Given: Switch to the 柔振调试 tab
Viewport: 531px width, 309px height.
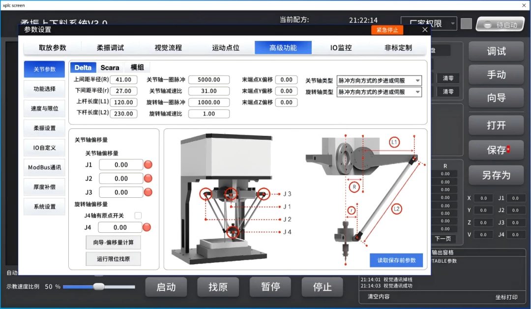Looking at the screenshot, I should pos(111,48).
